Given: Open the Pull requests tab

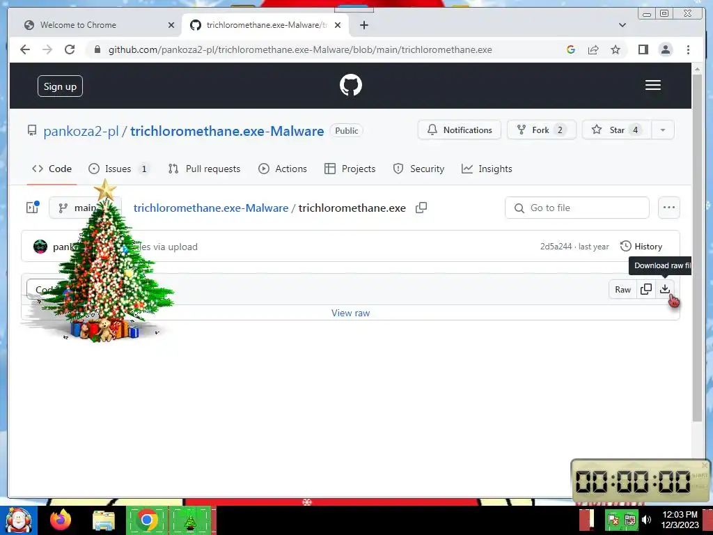Looking at the screenshot, I should 204,169.
